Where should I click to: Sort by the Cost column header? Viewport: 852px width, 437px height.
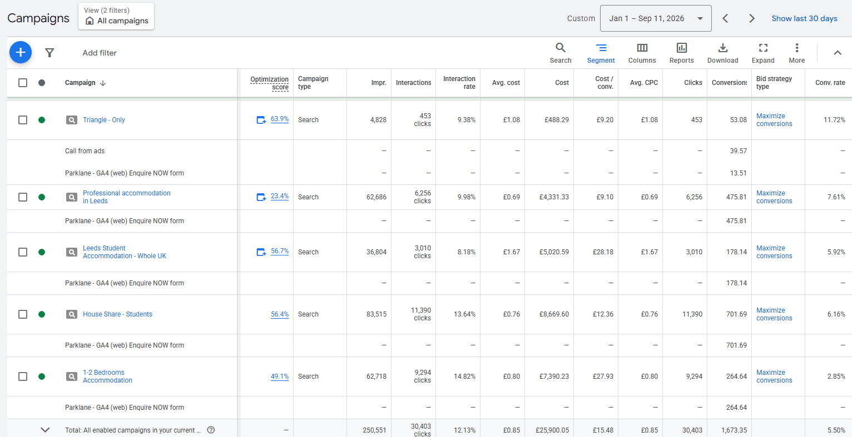point(562,83)
